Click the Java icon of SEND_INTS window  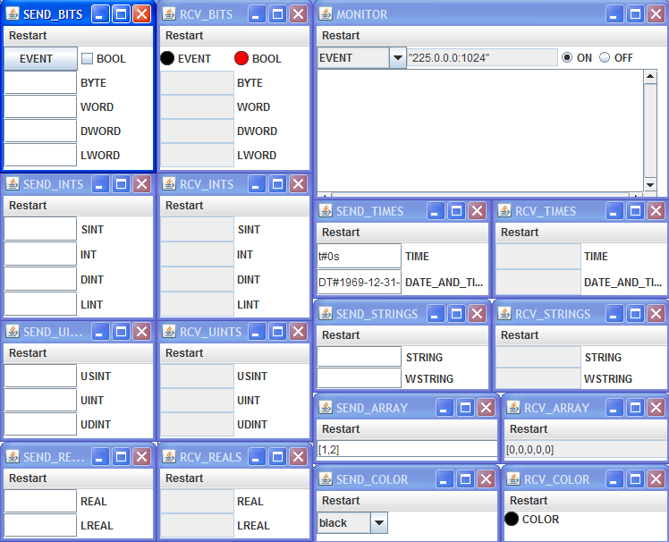(x=13, y=184)
